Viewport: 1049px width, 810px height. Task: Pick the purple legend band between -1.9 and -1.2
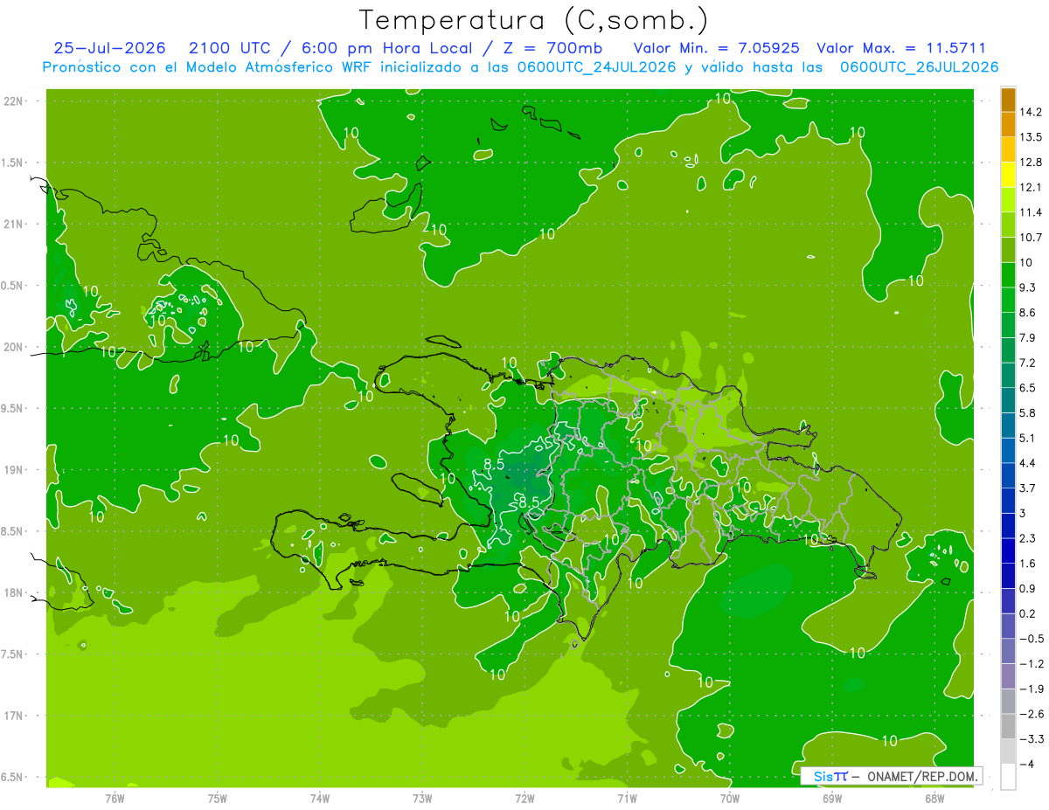pos(1008,676)
